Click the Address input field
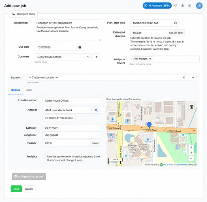Image resolution: width=207 pixels, height=202 pixels. [x=67, y=110]
